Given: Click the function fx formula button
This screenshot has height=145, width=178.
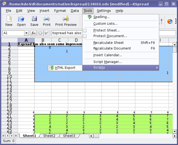Looking at the screenshot, I should [33, 33].
